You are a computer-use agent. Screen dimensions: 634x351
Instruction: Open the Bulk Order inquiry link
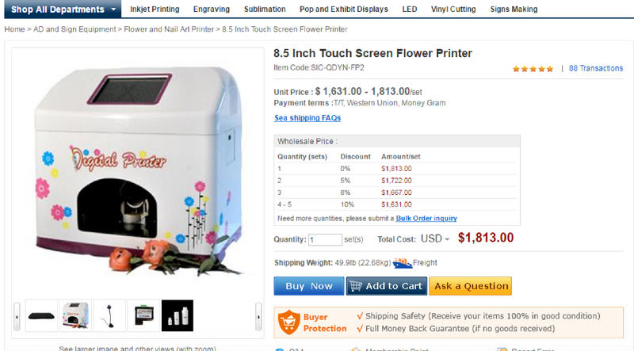click(426, 219)
